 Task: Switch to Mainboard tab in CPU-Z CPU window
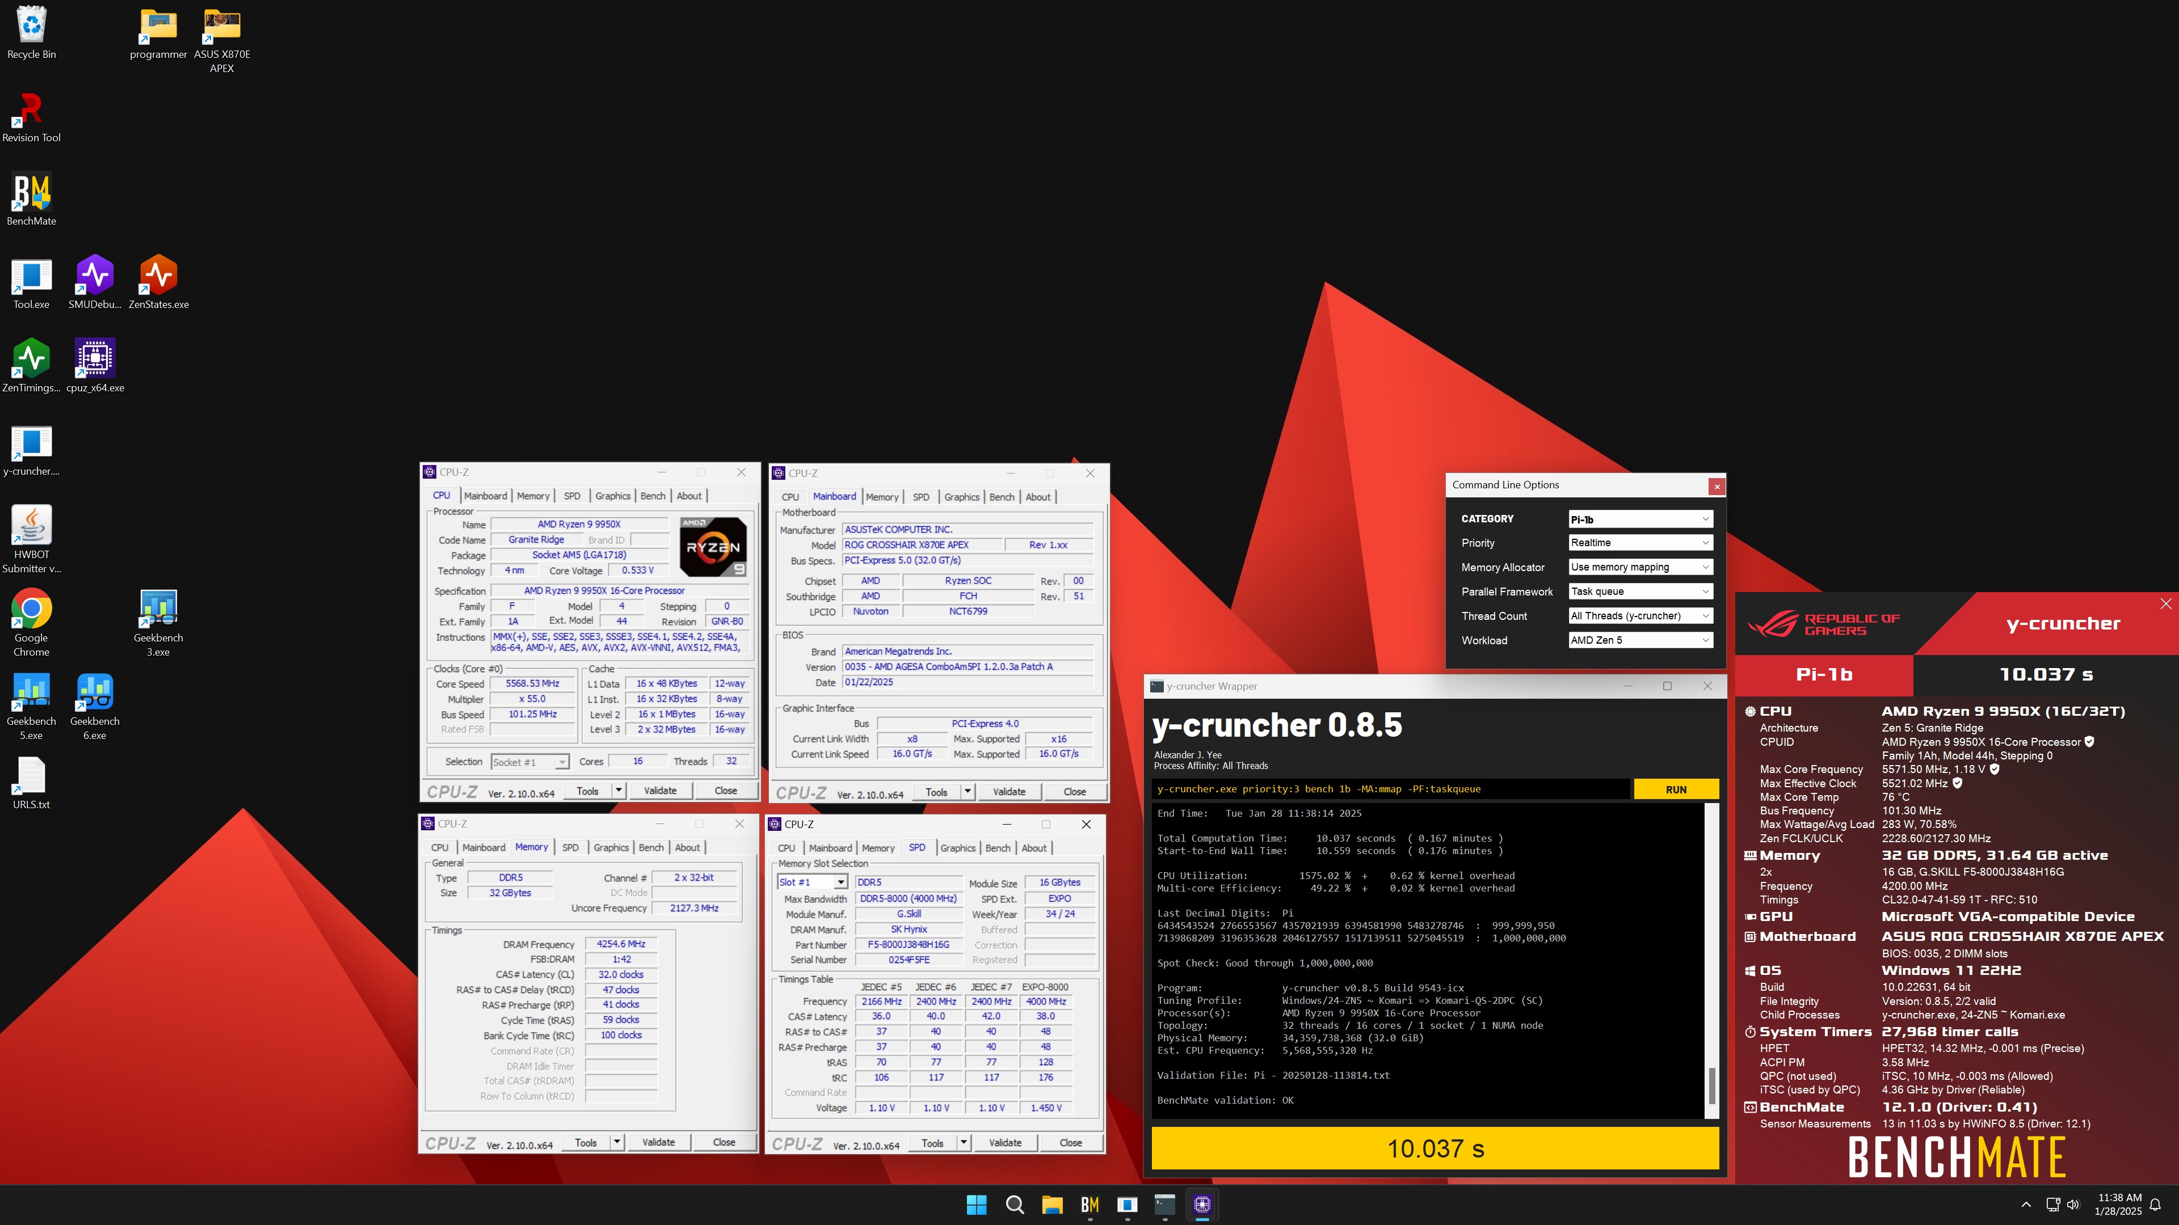(x=486, y=496)
